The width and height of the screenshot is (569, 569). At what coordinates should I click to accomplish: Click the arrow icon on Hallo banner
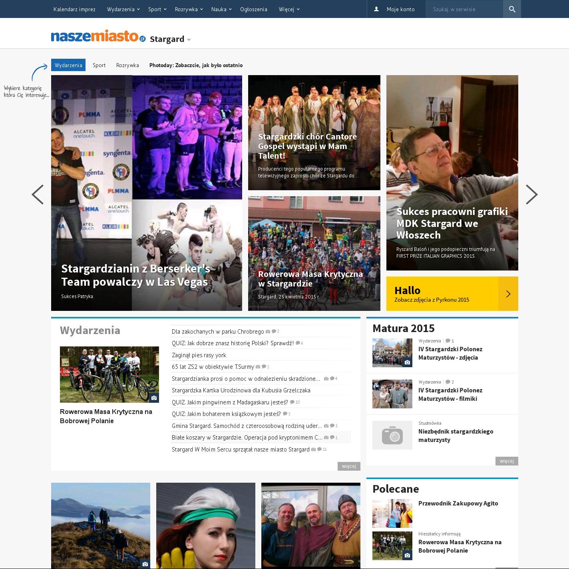pos(508,294)
